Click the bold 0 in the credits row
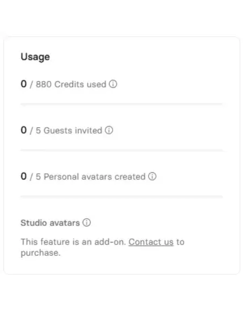 (24, 84)
